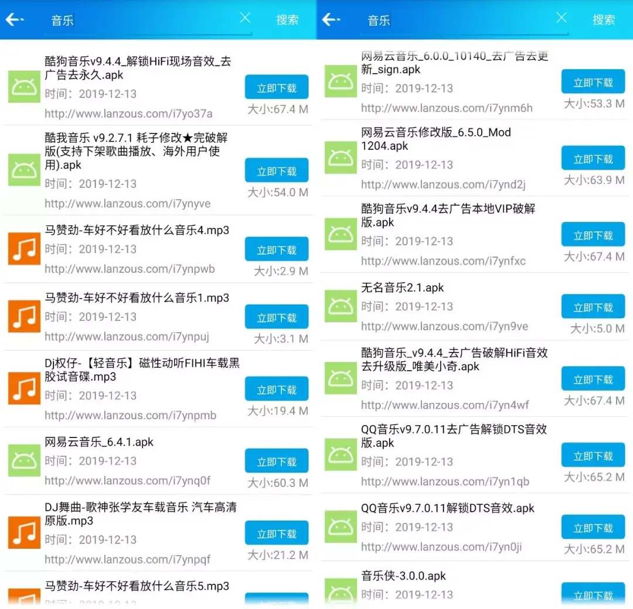Tap 搜索 button in left screen
Screen dimensions: 633x609
[287, 19]
